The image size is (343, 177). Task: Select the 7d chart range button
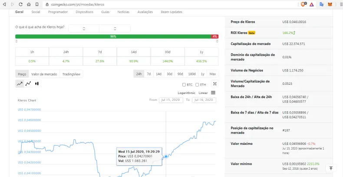pos(149,74)
